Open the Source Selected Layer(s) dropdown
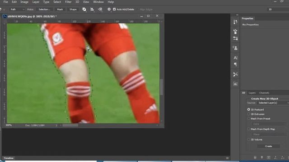Viewport: 289px width, 162px height. (273, 103)
